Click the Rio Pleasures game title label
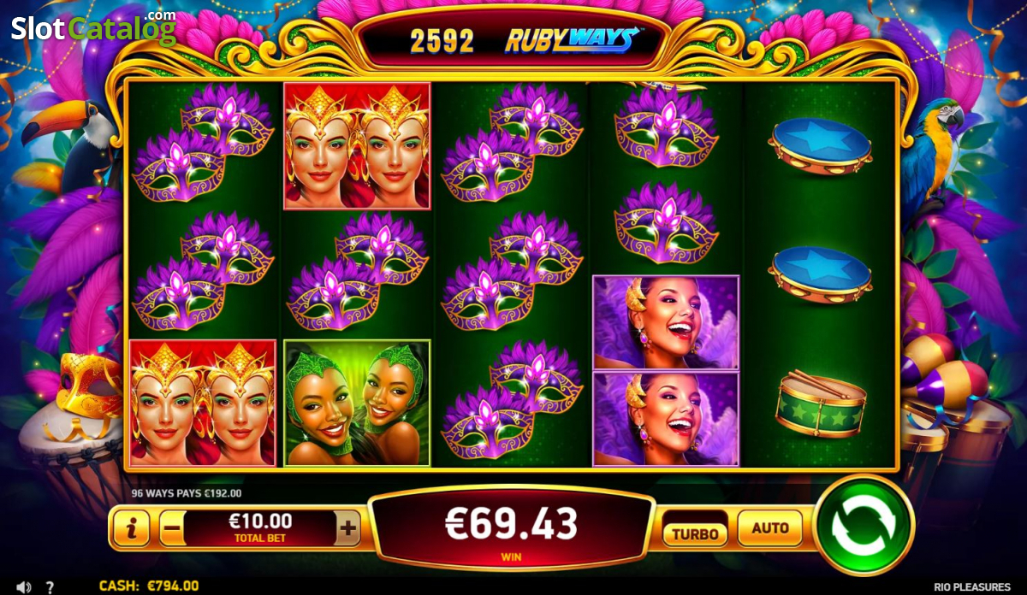This screenshot has height=595, width=1027. 971,587
